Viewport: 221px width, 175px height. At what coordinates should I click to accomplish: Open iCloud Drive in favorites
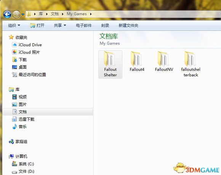pyautogui.click(x=27, y=45)
